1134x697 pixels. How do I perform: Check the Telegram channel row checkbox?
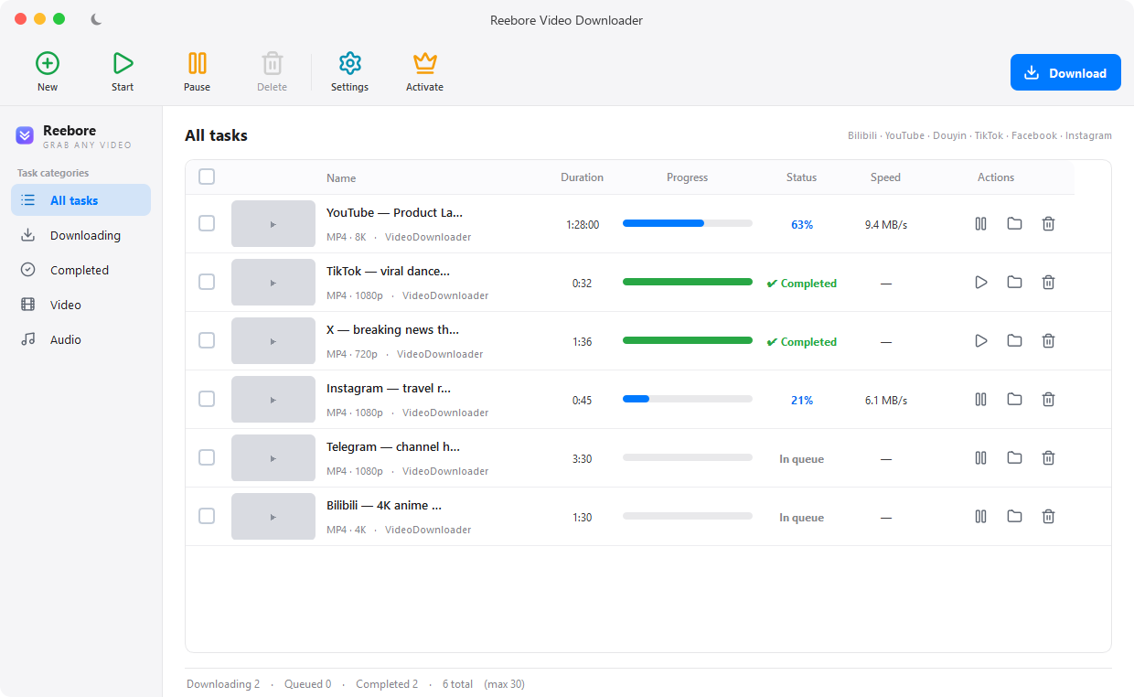[x=207, y=457]
